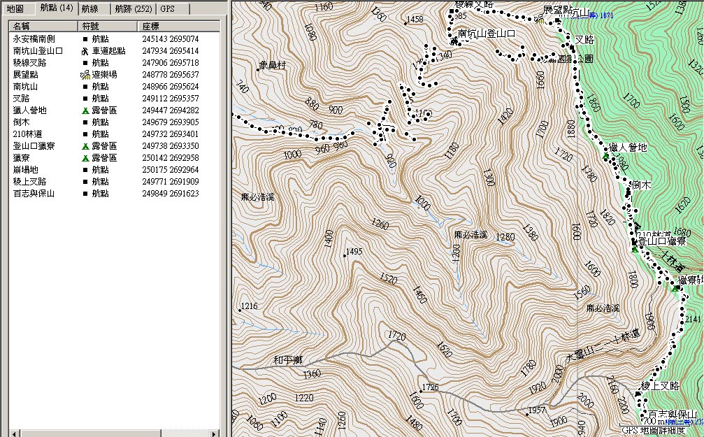
Task: Click the square symbol icon in the 稜線叉路 row
Action: 85,63
